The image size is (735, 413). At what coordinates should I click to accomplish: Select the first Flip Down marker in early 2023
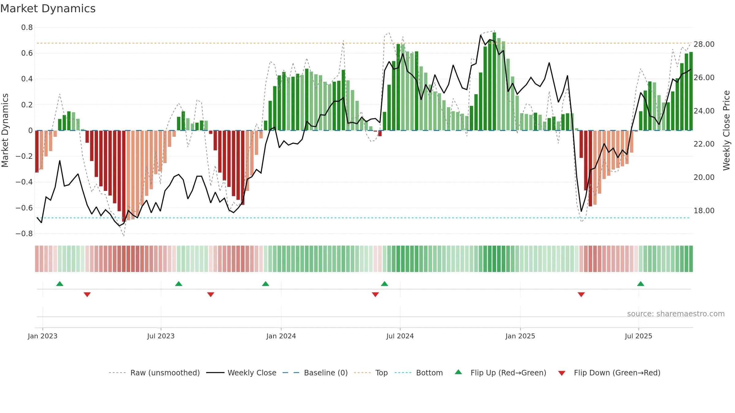pyautogui.click(x=87, y=295)
